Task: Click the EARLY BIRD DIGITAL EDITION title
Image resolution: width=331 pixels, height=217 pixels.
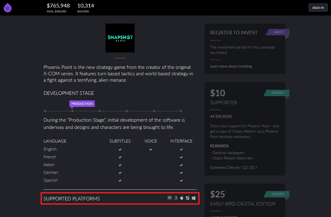Action: [243, 204]
